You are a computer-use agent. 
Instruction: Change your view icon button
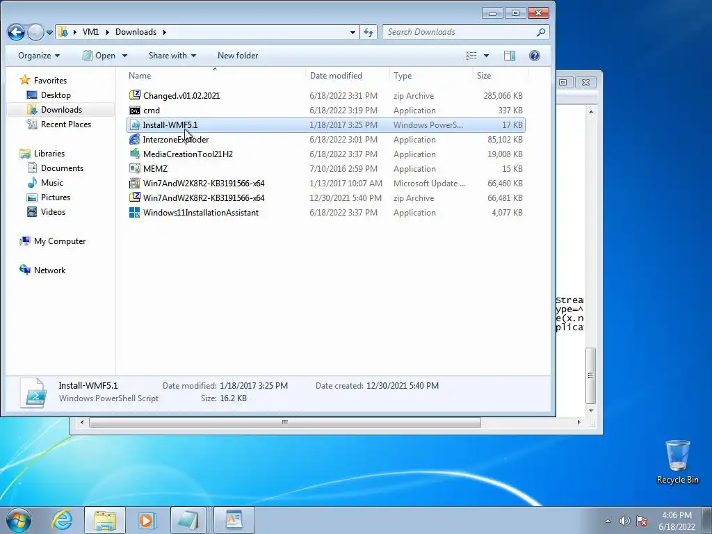click(471, 56)
